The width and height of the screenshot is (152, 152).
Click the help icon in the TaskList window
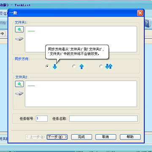(147, 23)
